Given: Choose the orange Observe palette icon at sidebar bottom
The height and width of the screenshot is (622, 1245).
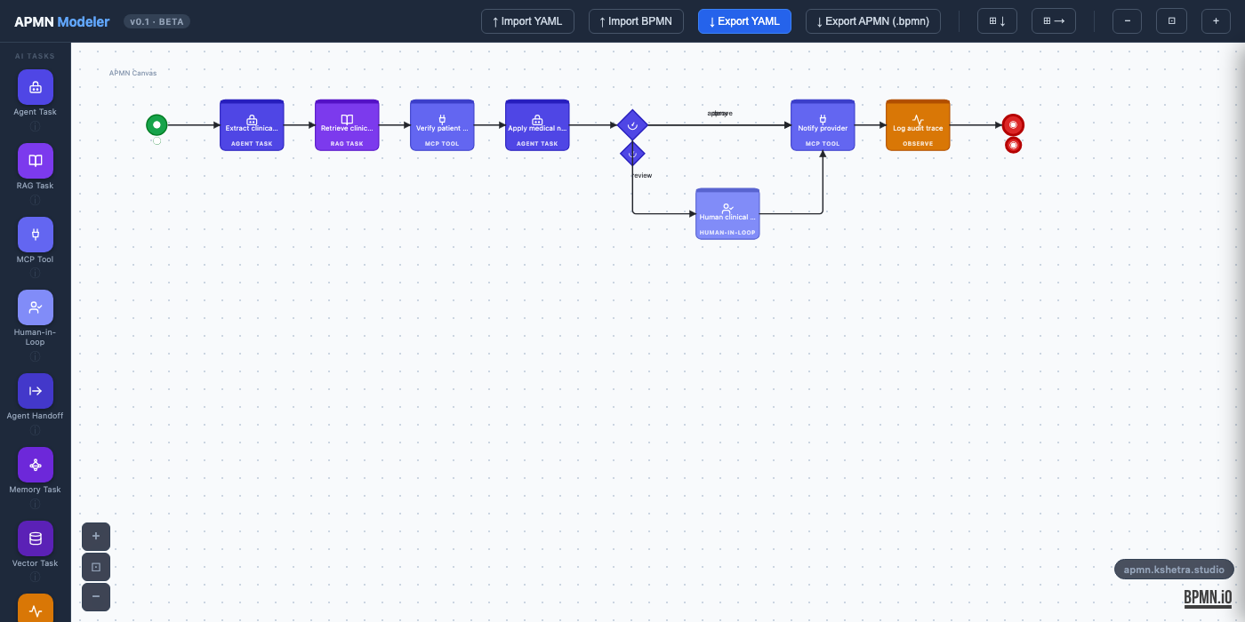Looking at the screenshot, I should coord(36,609).
